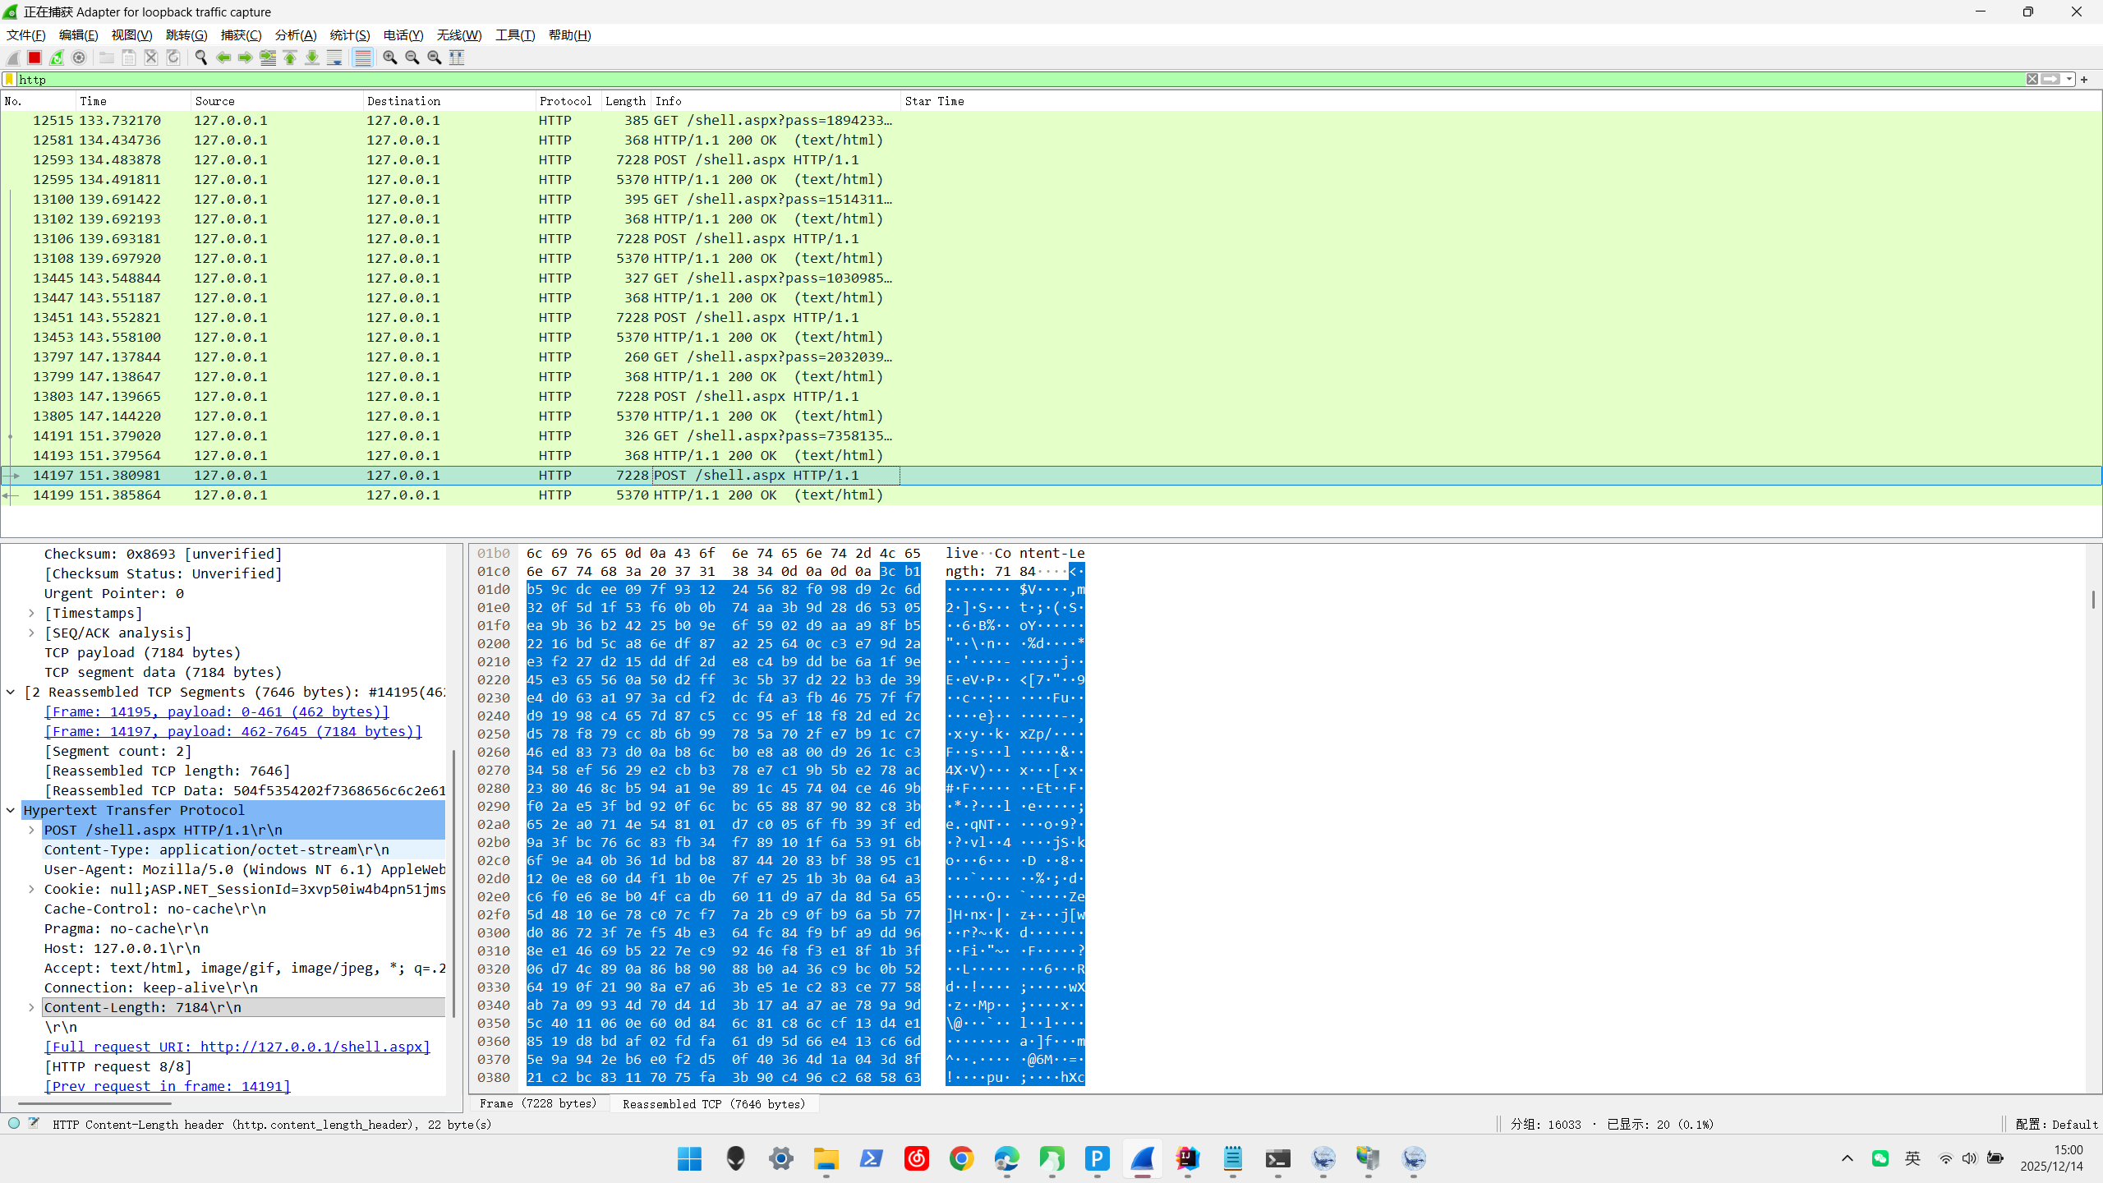The height and width of the screenshot is (1183, 2103).
Task: Open capture options gear icon
Action: (x=79, y=58)
